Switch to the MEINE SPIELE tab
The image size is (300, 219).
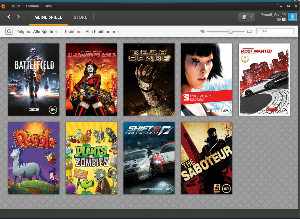[49, 17]
